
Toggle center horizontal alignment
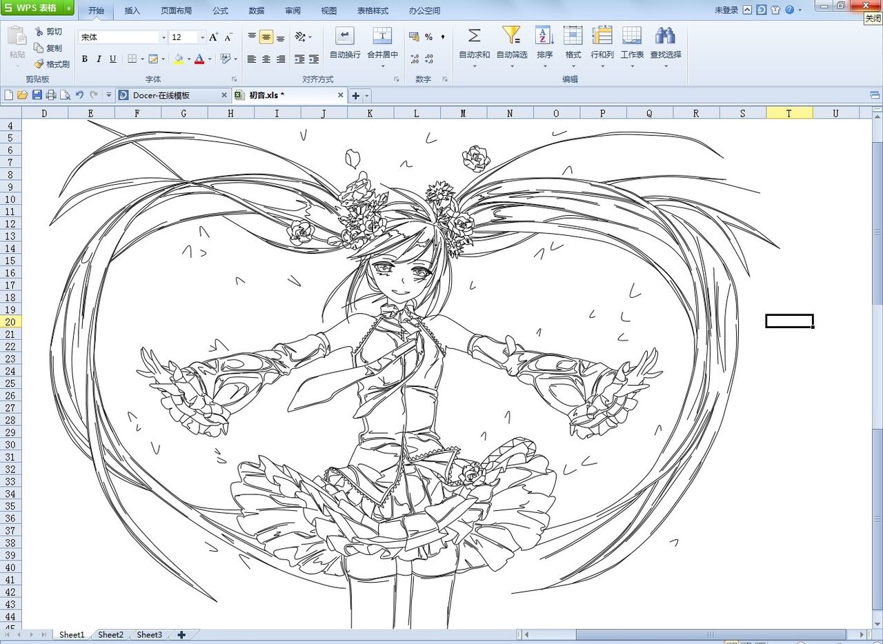click(266, 59)
